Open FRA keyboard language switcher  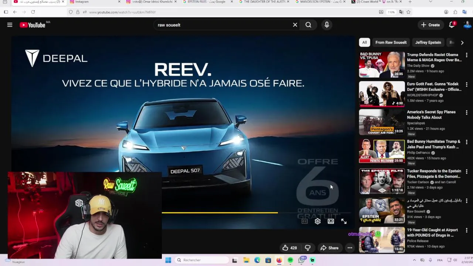[x=440, y=260]
